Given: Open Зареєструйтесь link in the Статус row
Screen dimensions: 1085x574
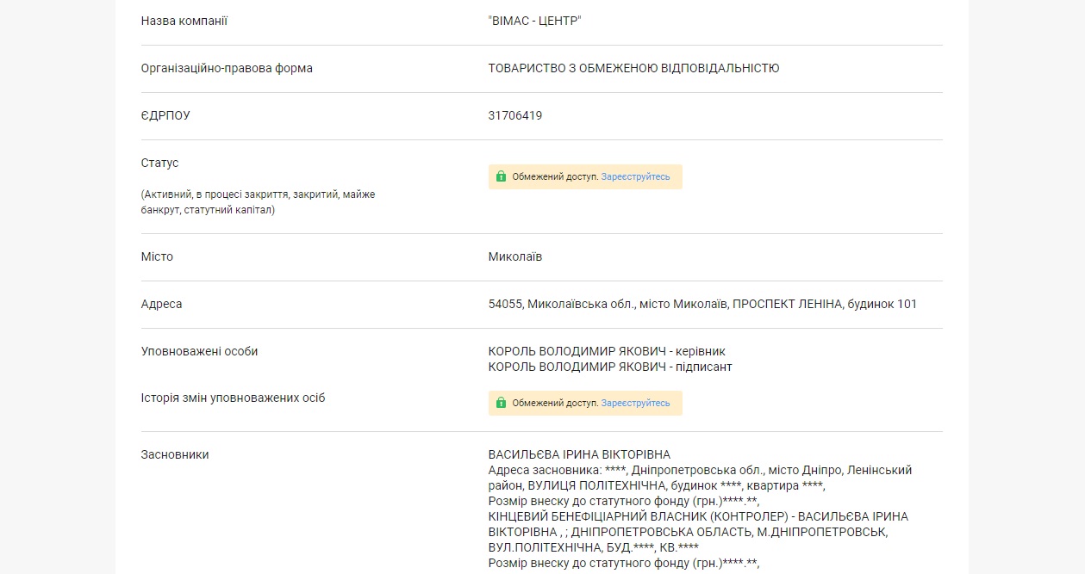Looking at the screenshot, I should [635, 177].
